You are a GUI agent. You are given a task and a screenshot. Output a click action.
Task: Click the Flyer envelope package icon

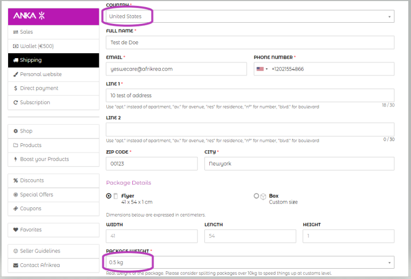(115, 196)
